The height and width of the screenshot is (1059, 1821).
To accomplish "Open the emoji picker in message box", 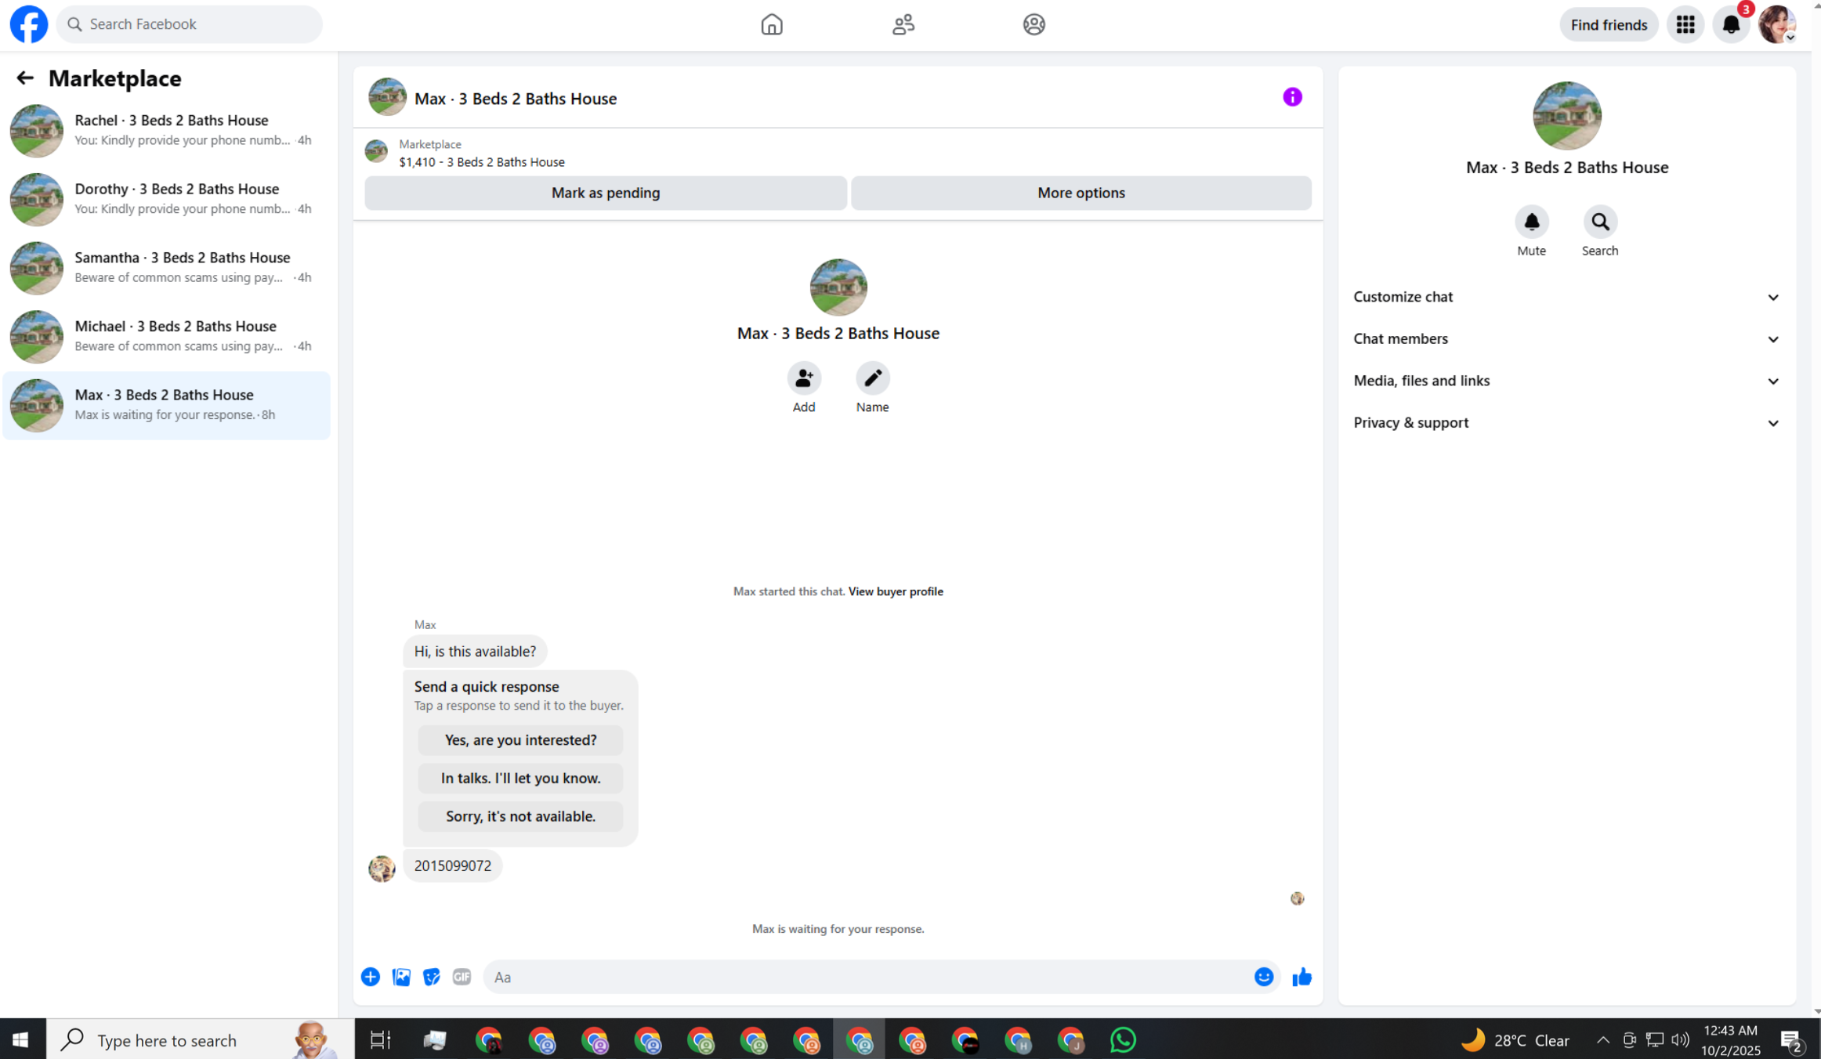I will [1263, 977].
